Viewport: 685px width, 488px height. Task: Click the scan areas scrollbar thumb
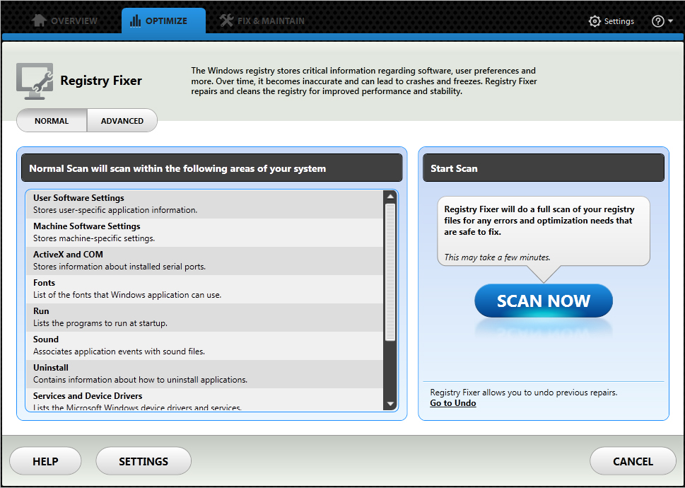[390, 272]
